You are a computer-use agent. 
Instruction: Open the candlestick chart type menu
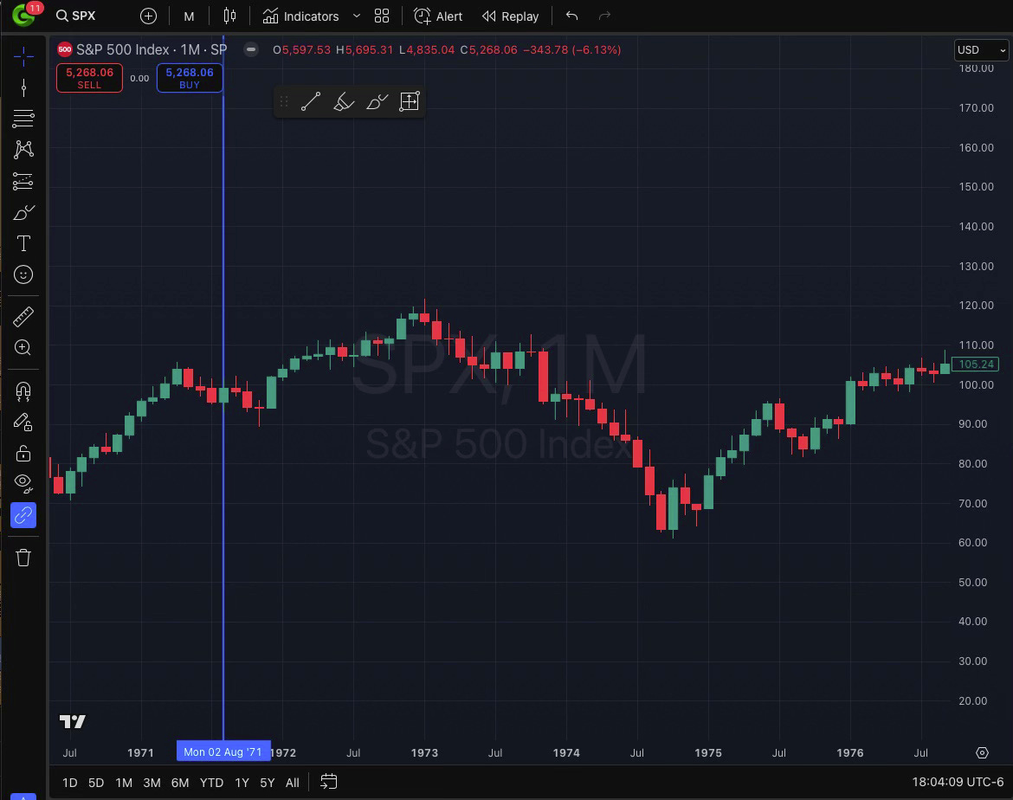click(229, 16)
